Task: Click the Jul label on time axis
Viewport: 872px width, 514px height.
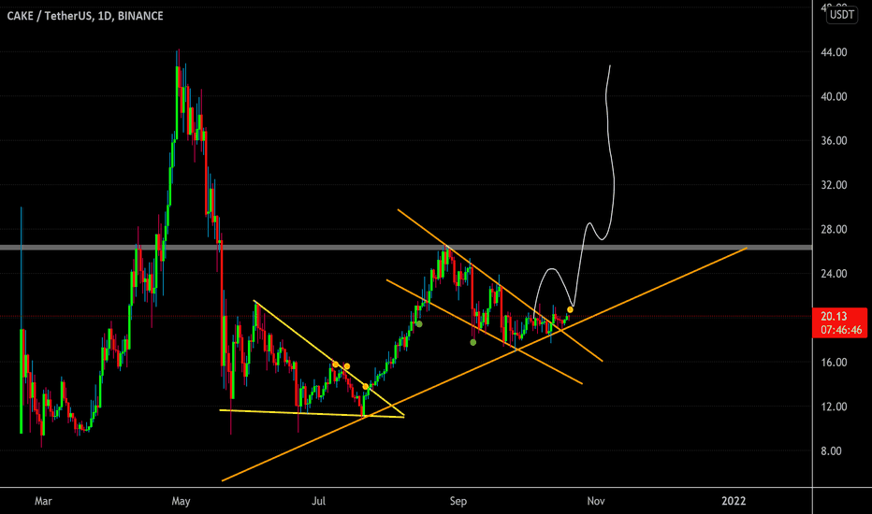Action: (x=318, y=501)
